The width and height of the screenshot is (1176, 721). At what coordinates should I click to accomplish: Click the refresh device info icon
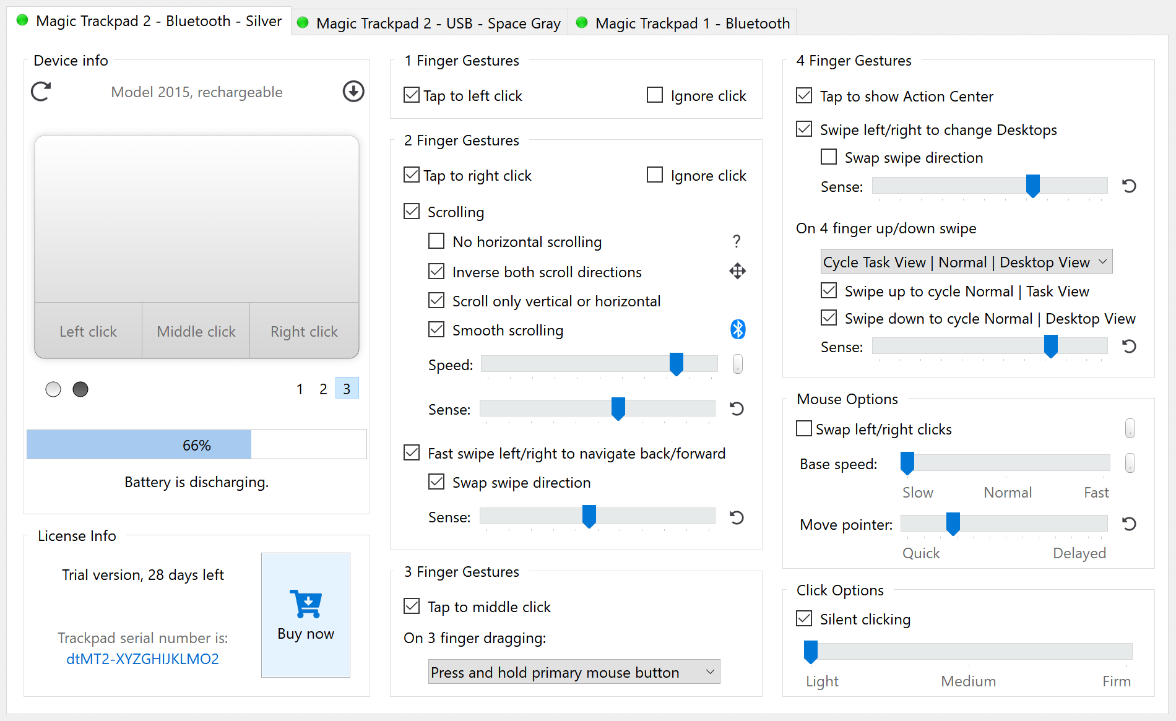pyautogui.click(x=41, y=92)
